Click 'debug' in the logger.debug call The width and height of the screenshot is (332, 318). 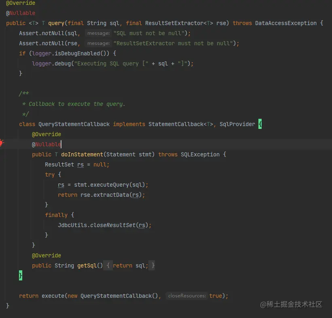(63, 63)
